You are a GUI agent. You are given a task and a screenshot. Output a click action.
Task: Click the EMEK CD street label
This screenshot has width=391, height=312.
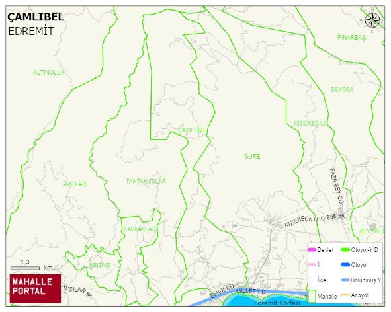point(222,291)
